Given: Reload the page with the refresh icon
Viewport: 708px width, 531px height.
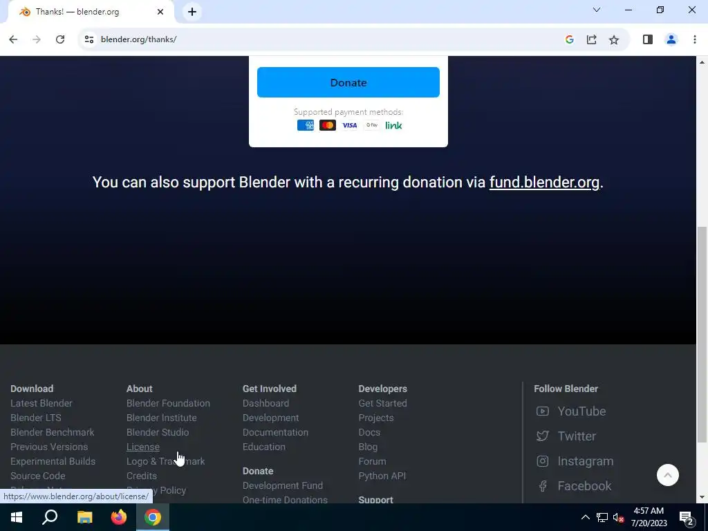Looking at the screenshot, I should pos(60,39).
